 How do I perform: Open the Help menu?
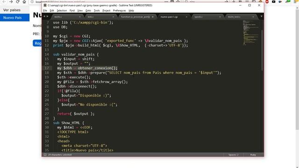(131, 11)
